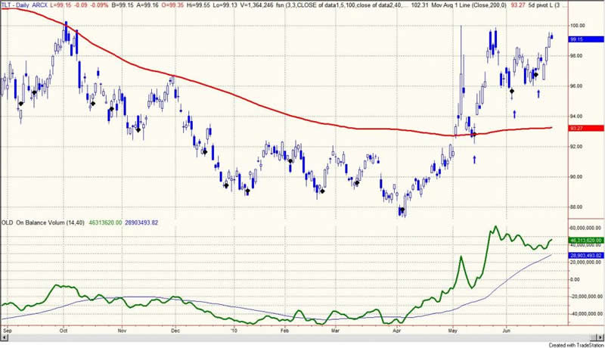This screenshot has height=348, width=605.
Task: Click the Oct label on the time axis
Action: 66,331
